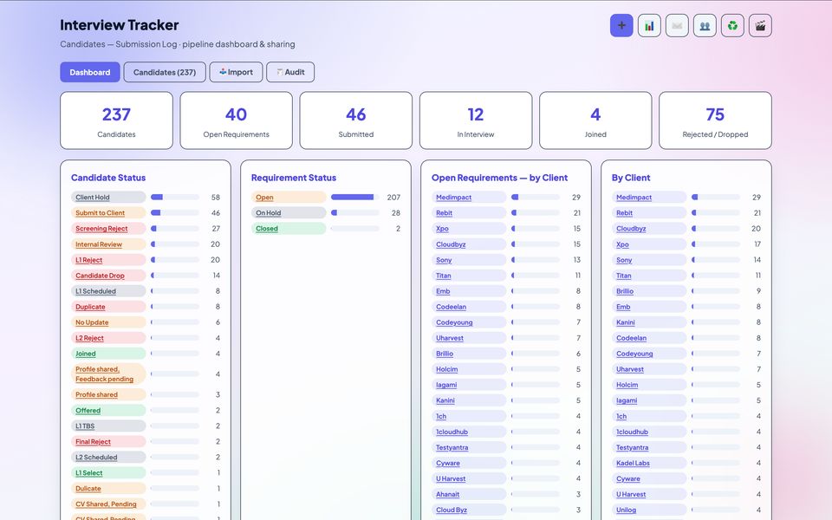Click Ahanait in Open Requirements panel

[x=469, y=494]
